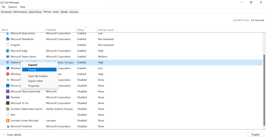Image resolution: width=266 pixels, height=139 pixels.
Task: Sort by the Status column header
Action: point(86,30)
